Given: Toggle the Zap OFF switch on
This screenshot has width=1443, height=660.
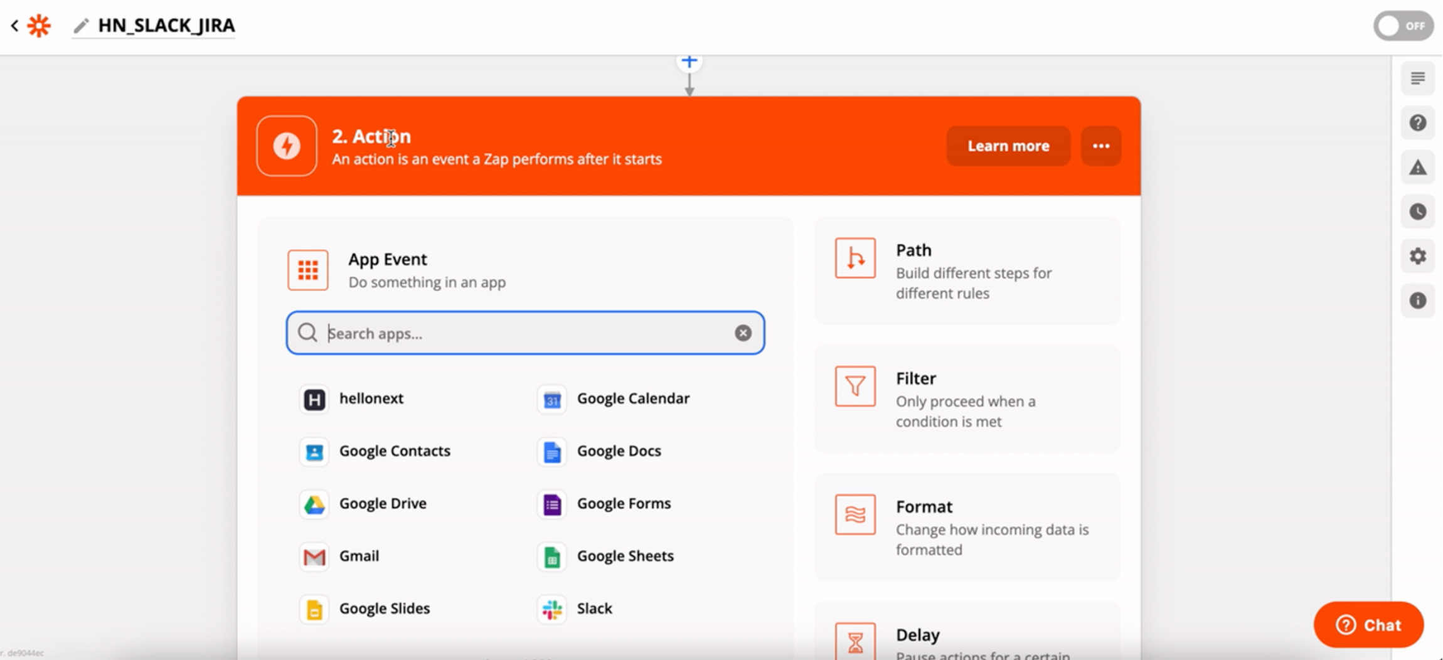Looking at the screenshot, I should pos(1403,26).
